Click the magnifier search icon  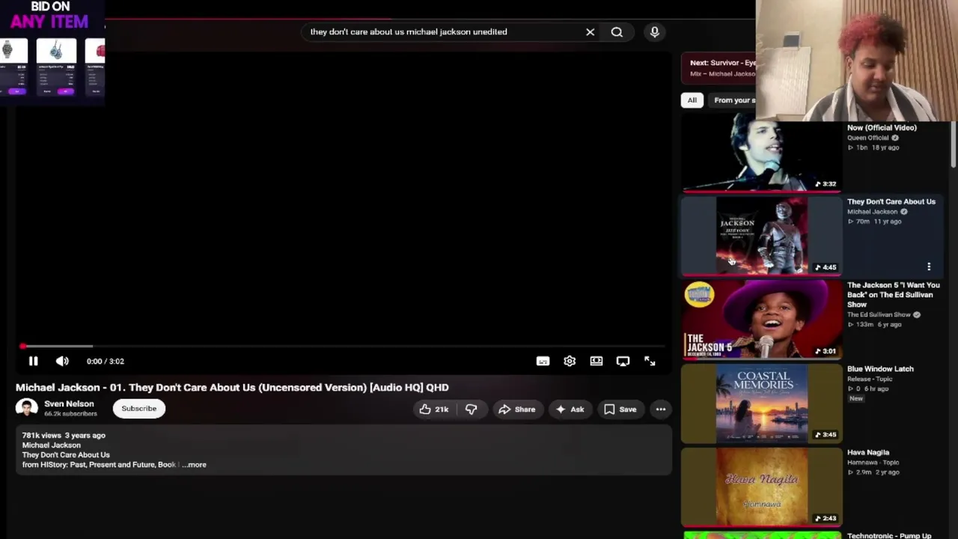click(x=617, y=32)
